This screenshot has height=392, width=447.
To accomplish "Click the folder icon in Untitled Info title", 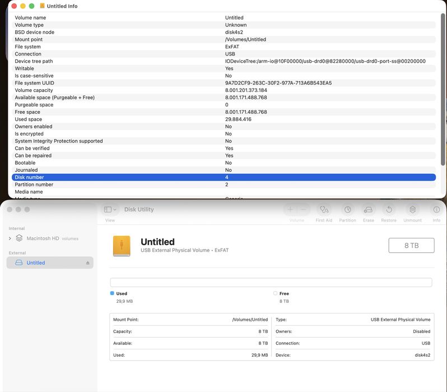I will click(42, 6).
